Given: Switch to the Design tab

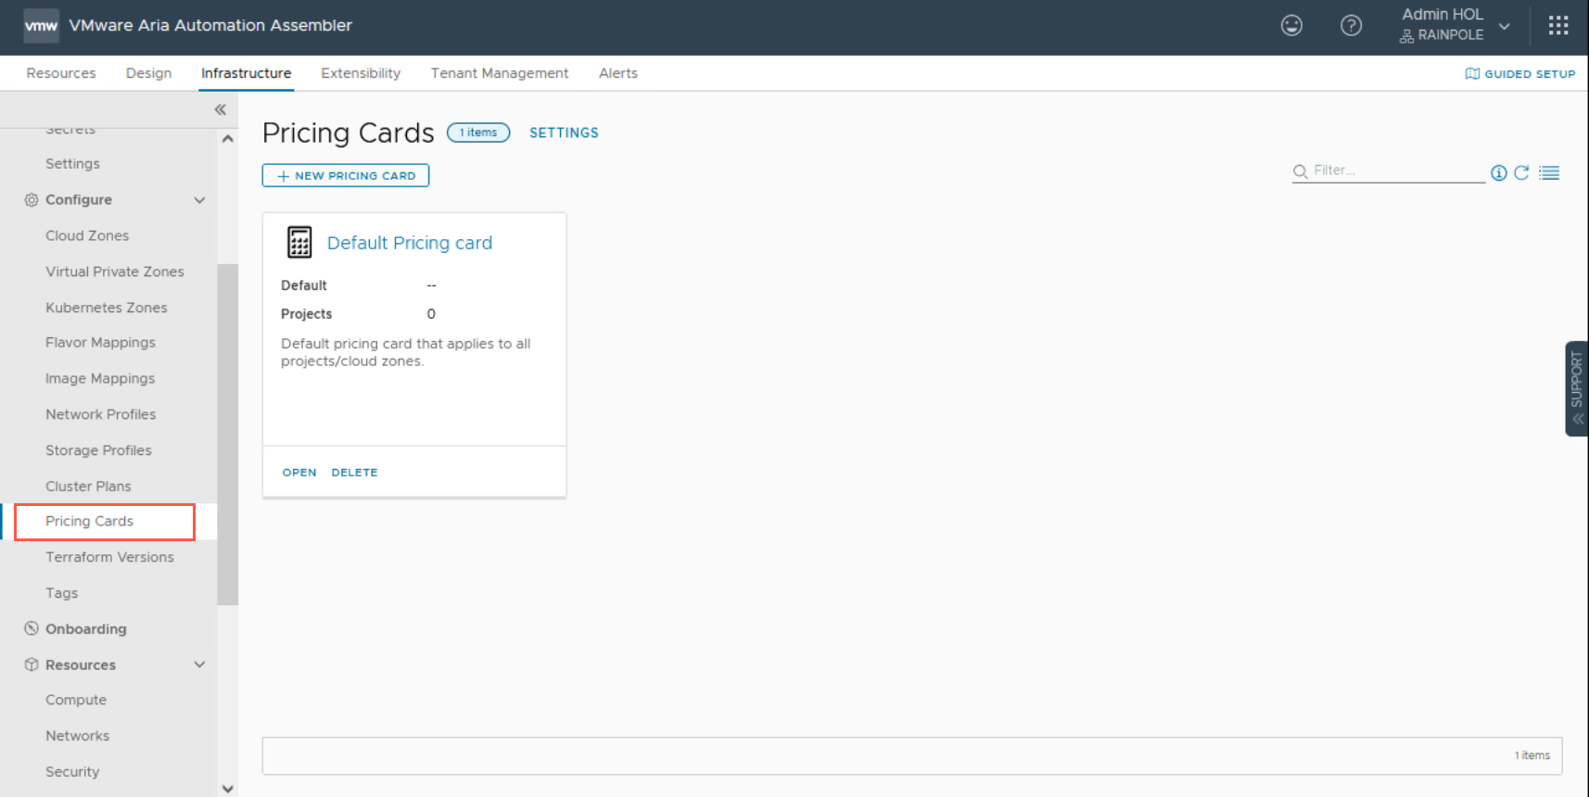Looking at the screenshot, I should (x=148, y=73).
